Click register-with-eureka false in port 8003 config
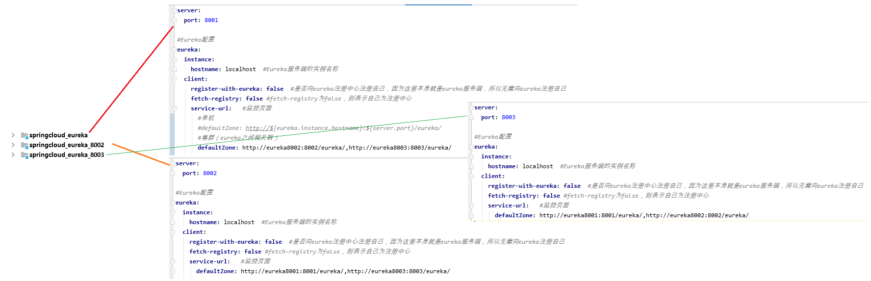 pyautogui.click(x=535, y=186)
